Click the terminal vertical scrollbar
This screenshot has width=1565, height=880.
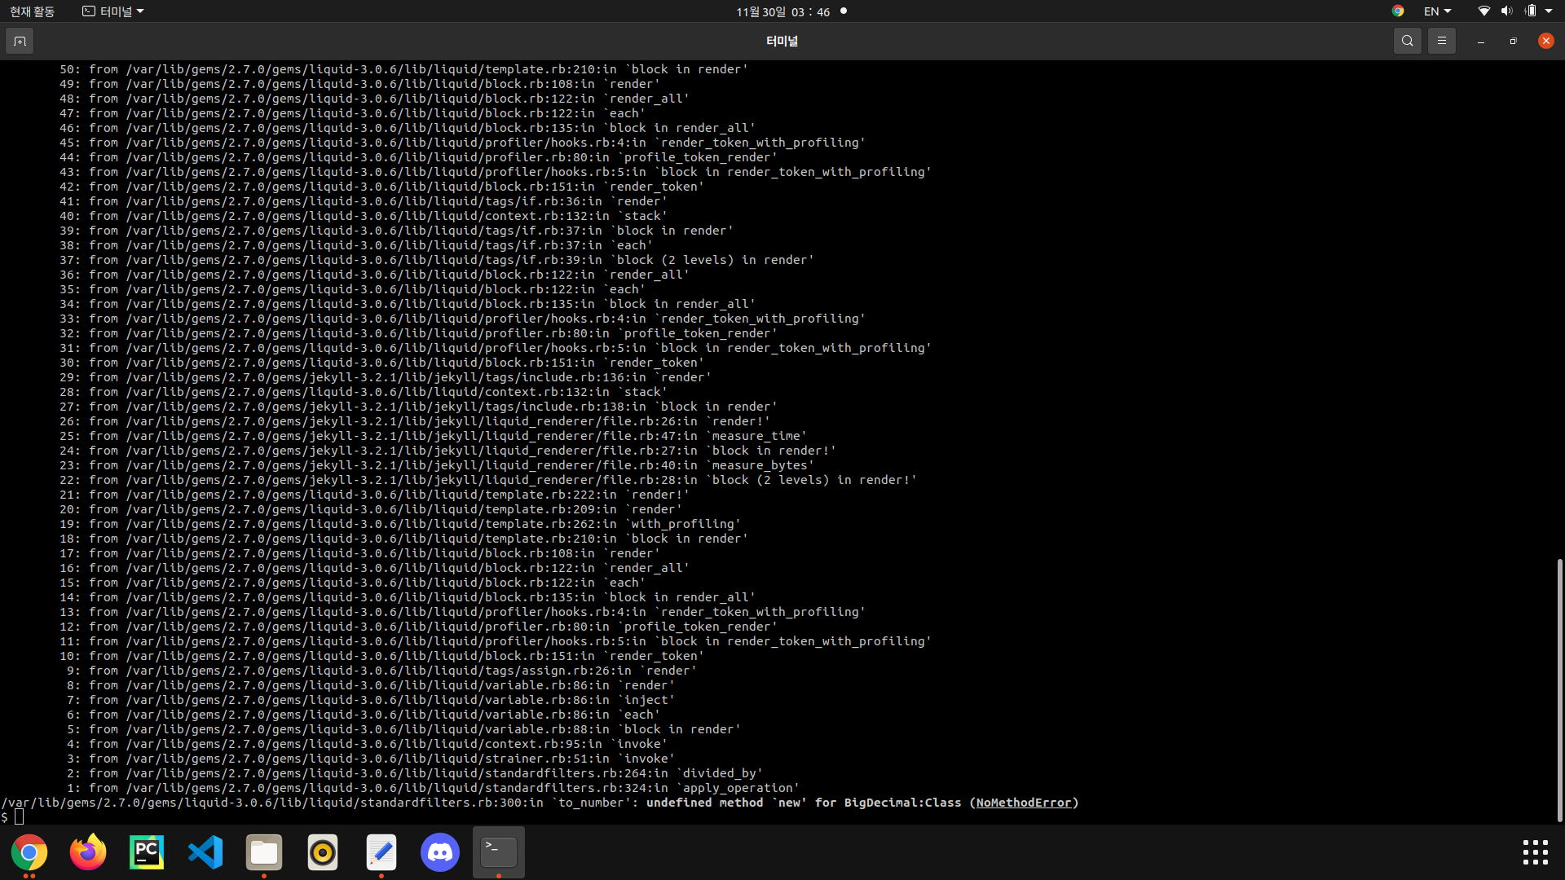click(x=1559, y=689)
